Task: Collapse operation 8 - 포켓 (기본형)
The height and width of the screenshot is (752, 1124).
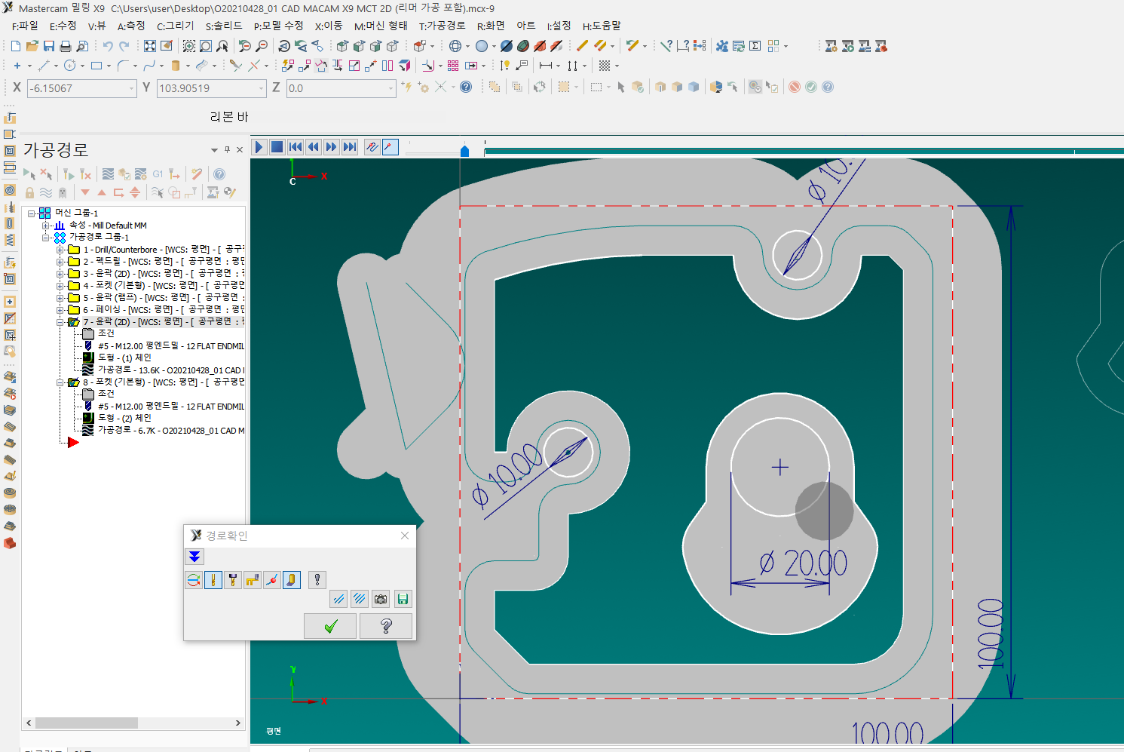Action: coord(60,382)
